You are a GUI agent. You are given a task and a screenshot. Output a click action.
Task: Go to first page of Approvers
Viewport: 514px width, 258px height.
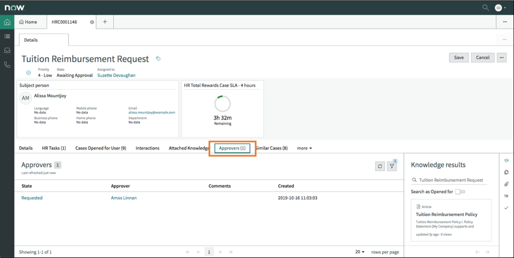pyautogui.click(x=188, y=252)
